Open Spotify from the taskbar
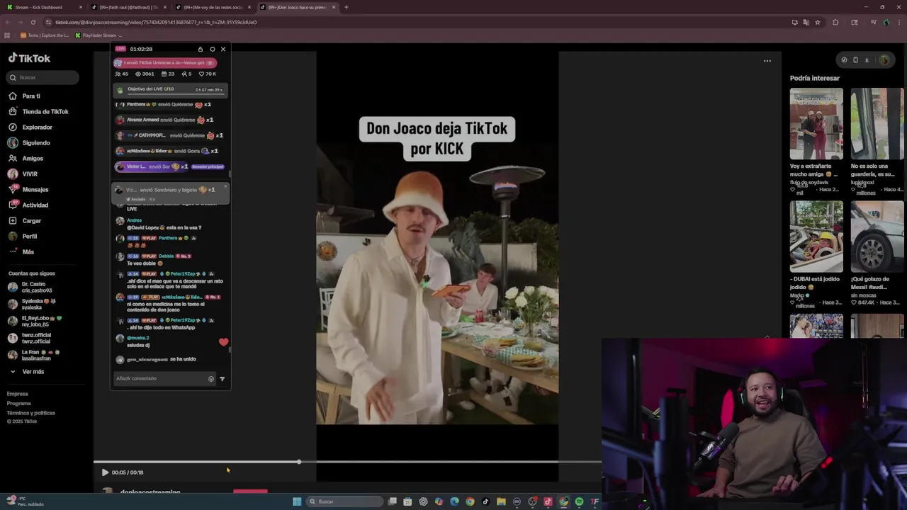The width and height of the screenshot is (907, 510). point(579,501)
